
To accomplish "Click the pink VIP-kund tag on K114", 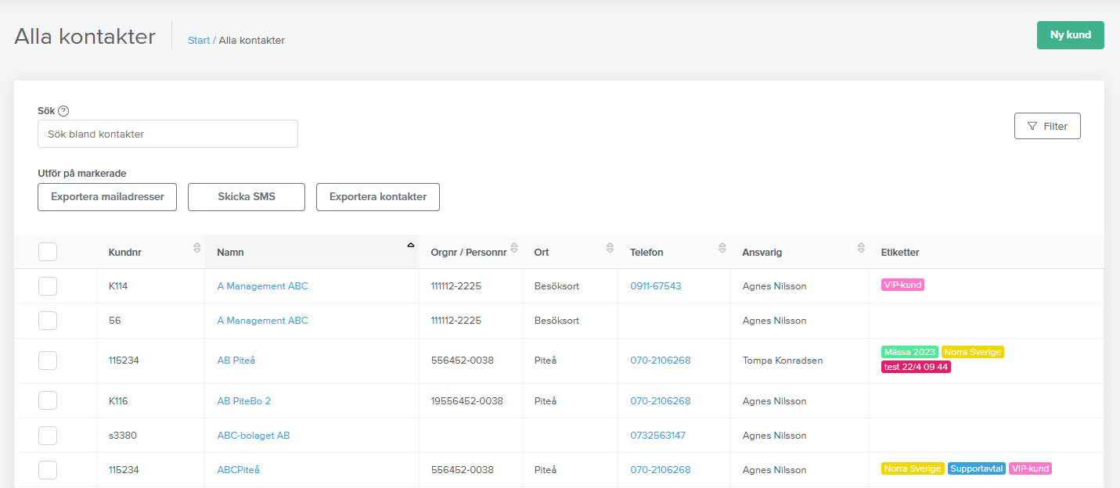I will point(902,285).
